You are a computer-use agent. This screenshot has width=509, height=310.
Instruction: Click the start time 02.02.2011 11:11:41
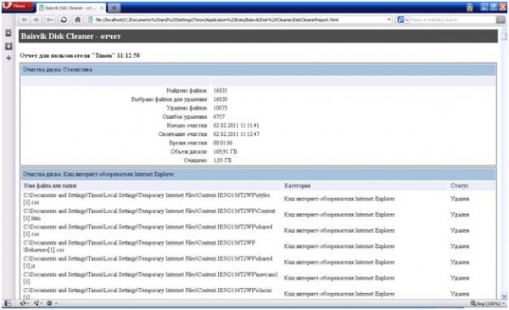point(236,126)
